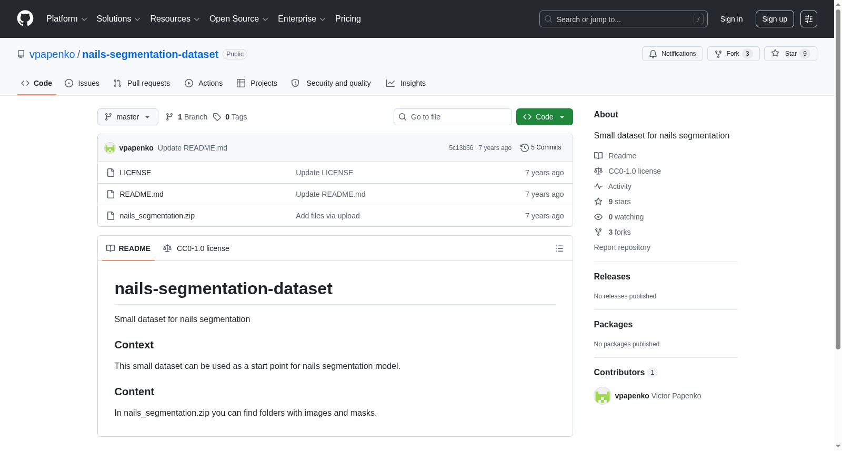Image resolution: width=842 pixels, height=451 pixels.
Task: Fork this repository
Action: point(734,54)
